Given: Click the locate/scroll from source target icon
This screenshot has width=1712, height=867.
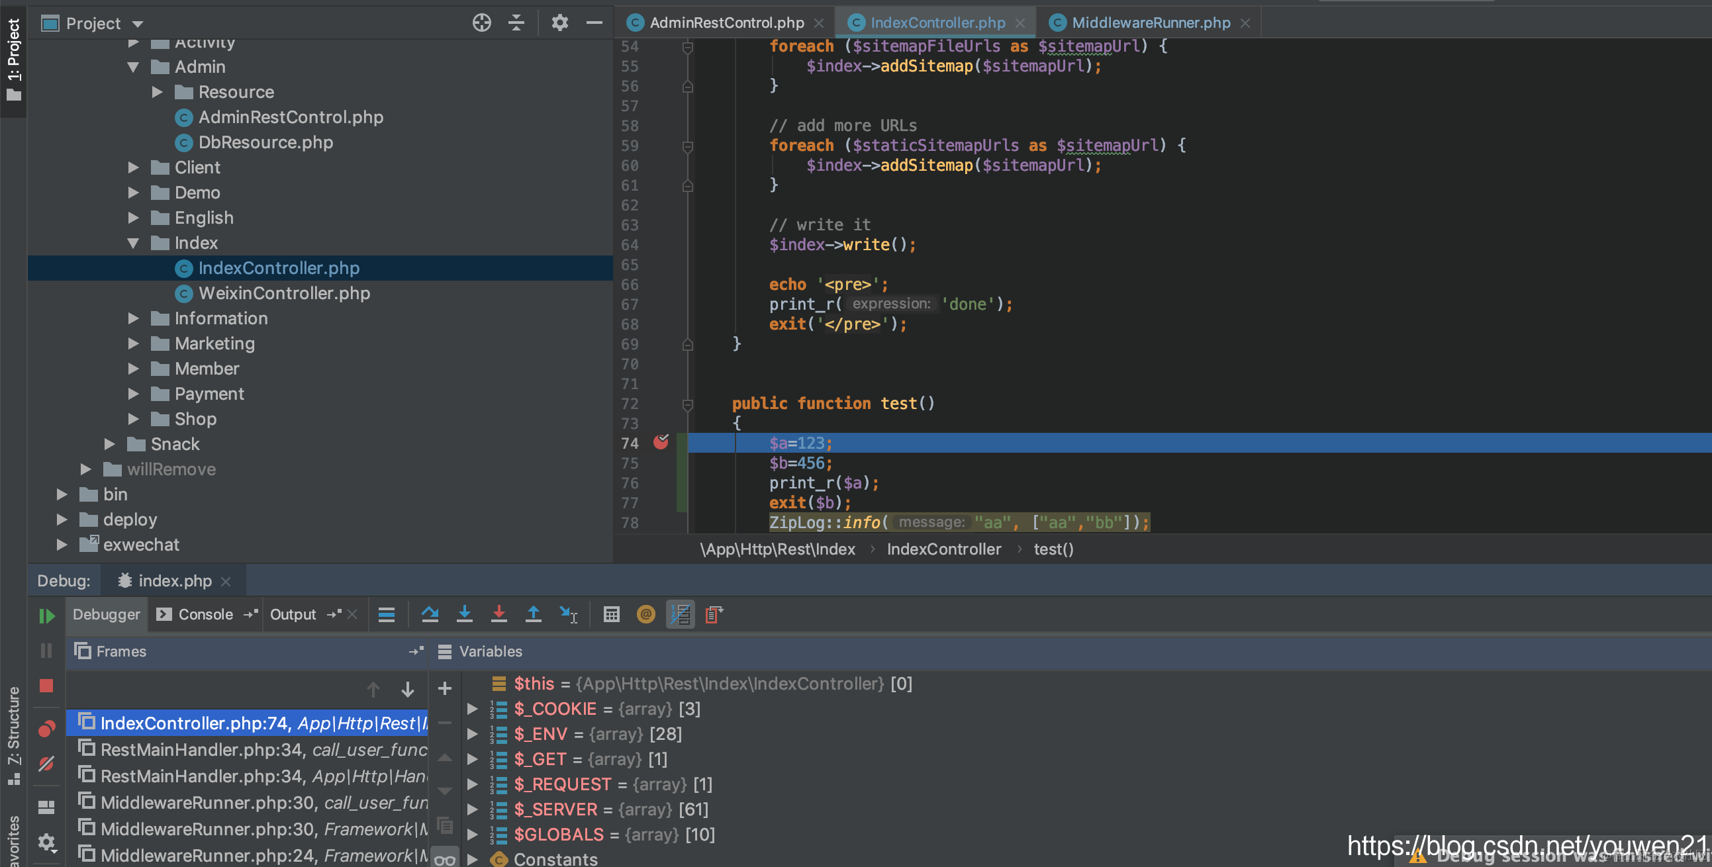Looking at the screenshot, I should 482,23.
